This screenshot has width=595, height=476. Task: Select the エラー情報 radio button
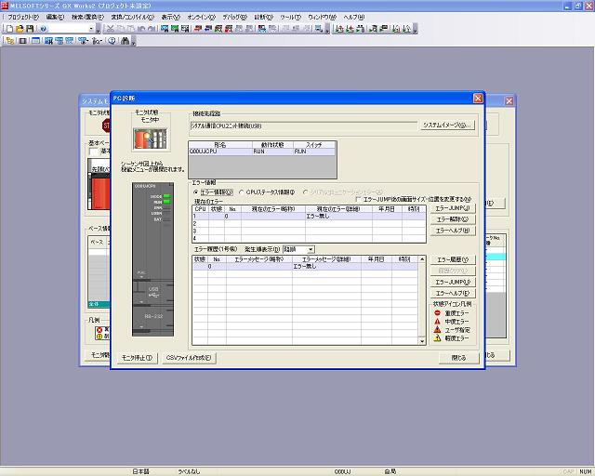pos(196,192)
